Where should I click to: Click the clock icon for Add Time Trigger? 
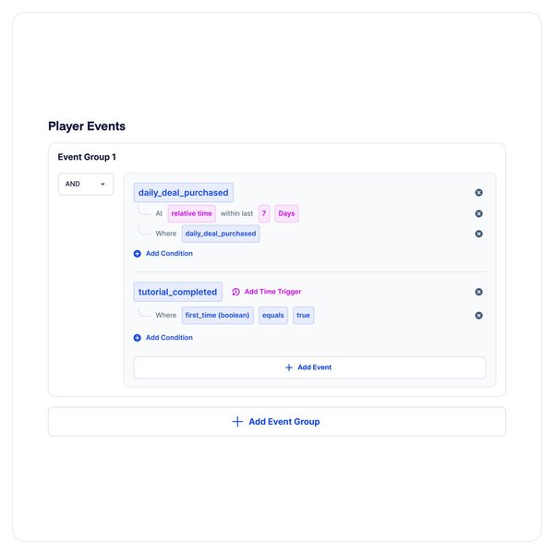pos(235,292)
